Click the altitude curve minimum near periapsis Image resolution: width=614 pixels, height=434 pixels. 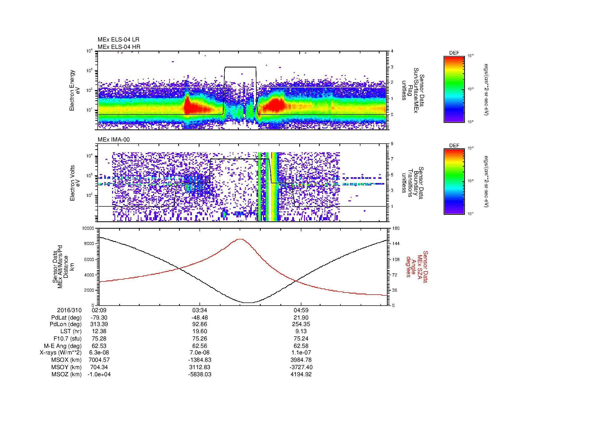click(248, 303)
